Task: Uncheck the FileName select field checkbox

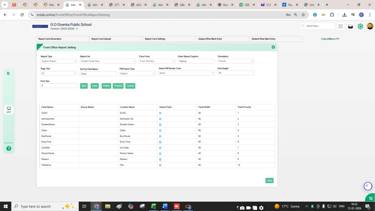Action: tap(160, 165)
